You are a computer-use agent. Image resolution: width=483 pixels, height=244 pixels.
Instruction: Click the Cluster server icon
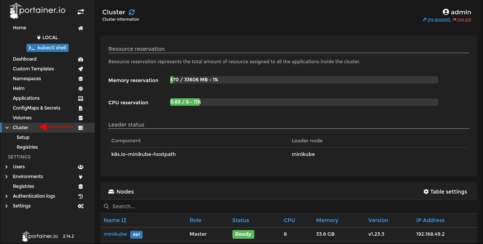(80, 128)
